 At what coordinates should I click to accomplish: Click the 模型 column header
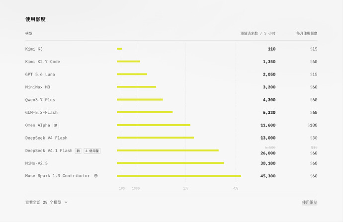click(x=29, y=33)
